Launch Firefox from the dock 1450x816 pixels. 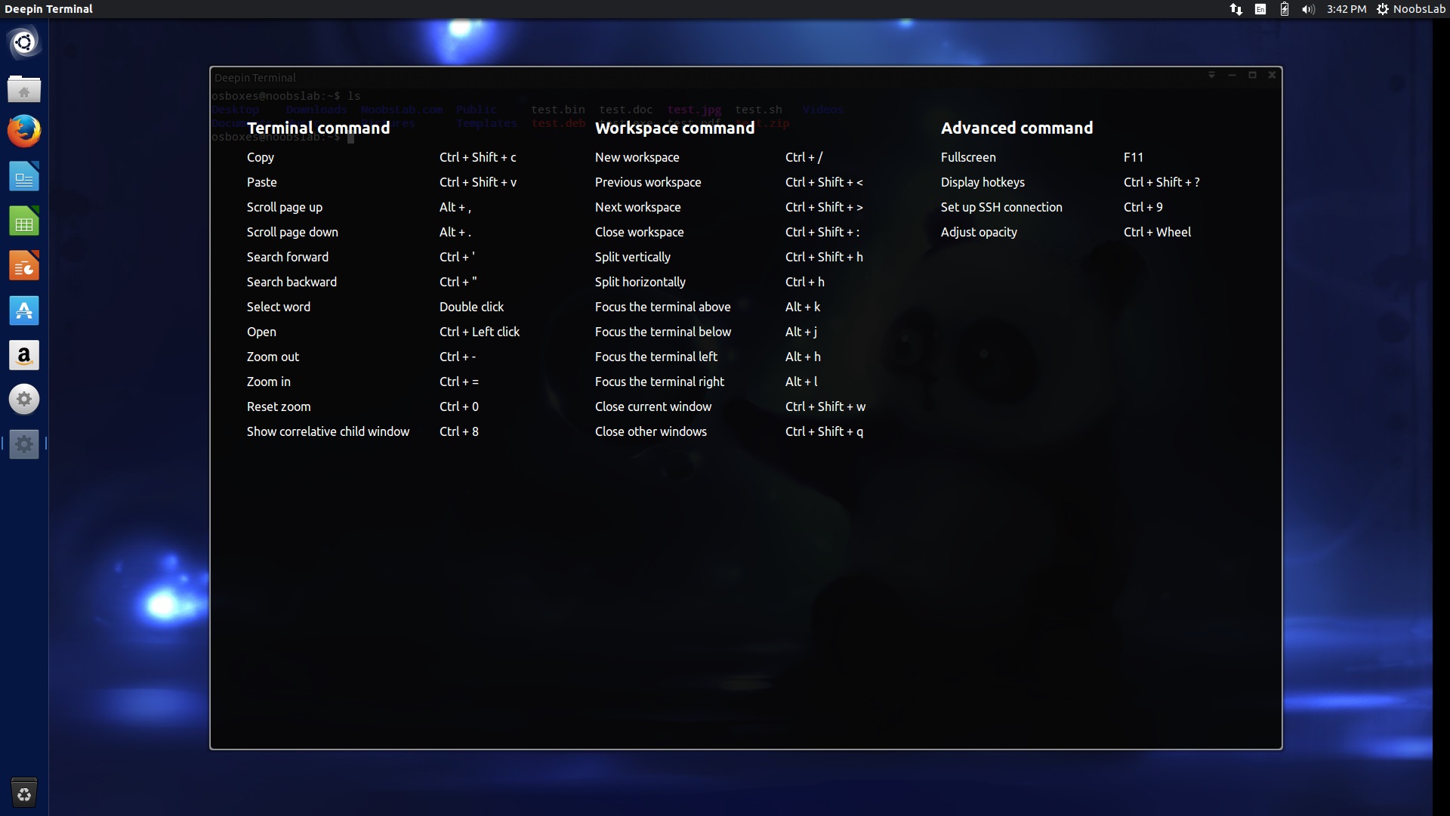(x=24, y=131)
